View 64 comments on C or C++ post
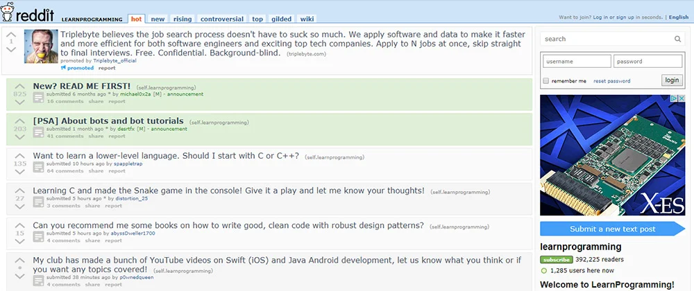 (x=65, y=171)
